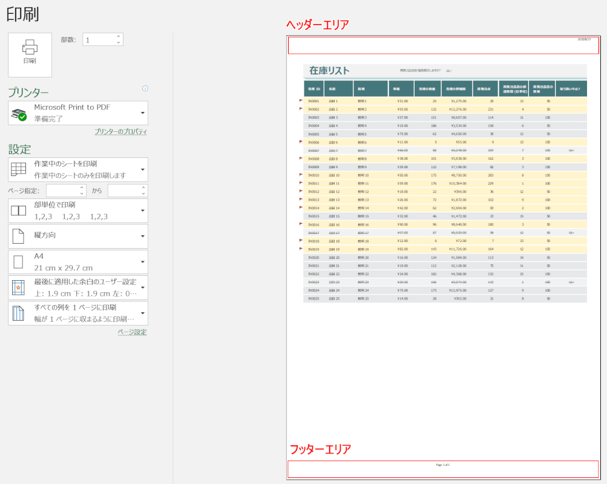Viewport: 607px width, 484px height.
Task: Click the worksheet grid icon in settings
Action: (x=19, y=169)
